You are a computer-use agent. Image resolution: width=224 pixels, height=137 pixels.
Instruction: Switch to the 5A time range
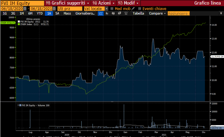click(x=57, y=14)
